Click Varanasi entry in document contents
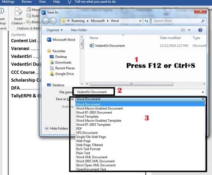Viewport: 212px width, 175px height. coord(25,48)
